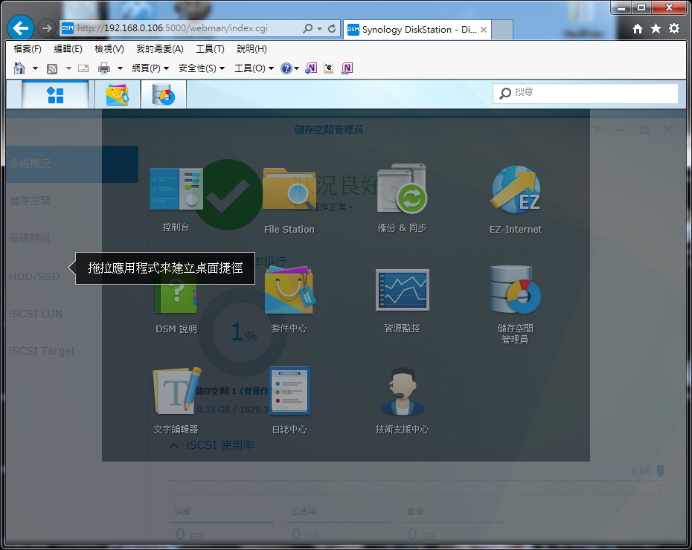Open the 說明(H) menu
The image size is (692, 550).
point(252,49)
